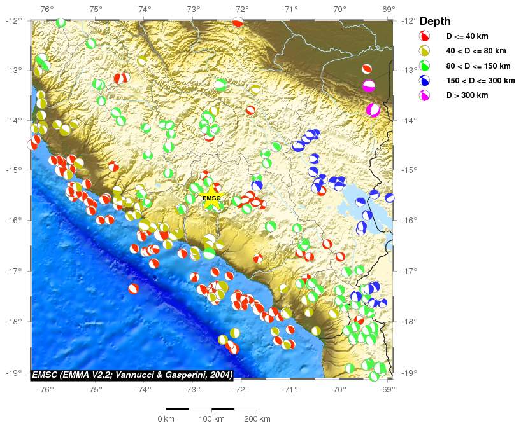Click the "100 km" scale bar label
521x428 pixels.
(x=211, y=419)
